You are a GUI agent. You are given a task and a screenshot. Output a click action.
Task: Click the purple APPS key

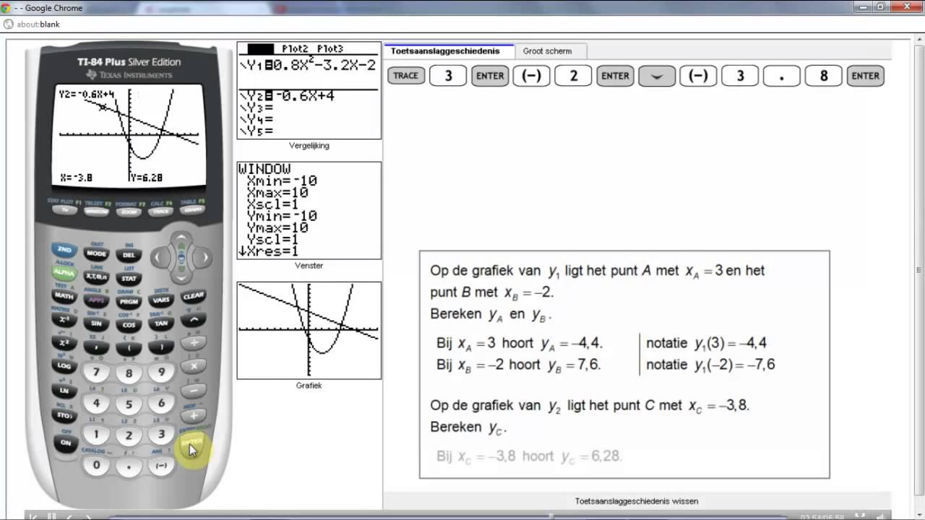tap(97, 300)
